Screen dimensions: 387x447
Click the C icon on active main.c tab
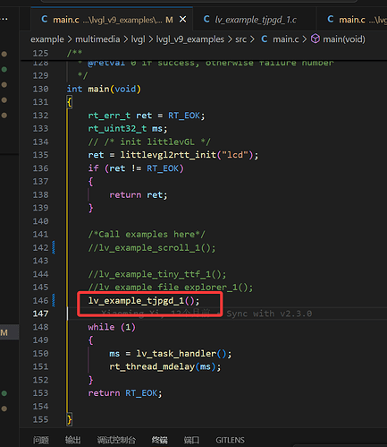[x=45, y=20]
